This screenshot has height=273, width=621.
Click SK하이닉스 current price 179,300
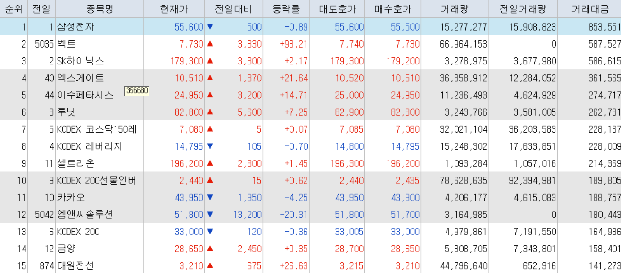pos(187,61)
